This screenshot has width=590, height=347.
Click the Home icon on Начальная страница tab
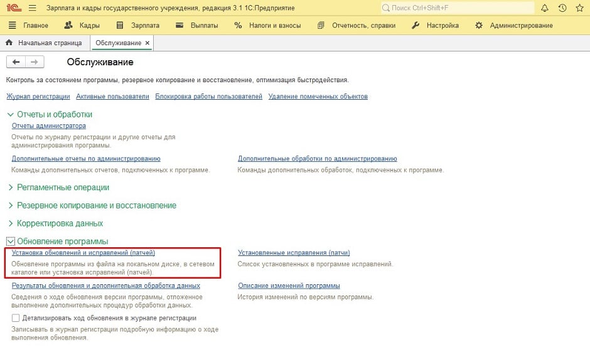(9, 43)
